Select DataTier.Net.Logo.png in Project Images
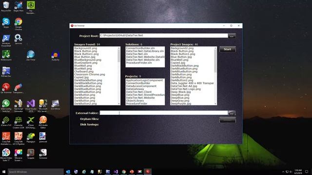This screenshot has width=312, height=175. (x=186, y=89)
